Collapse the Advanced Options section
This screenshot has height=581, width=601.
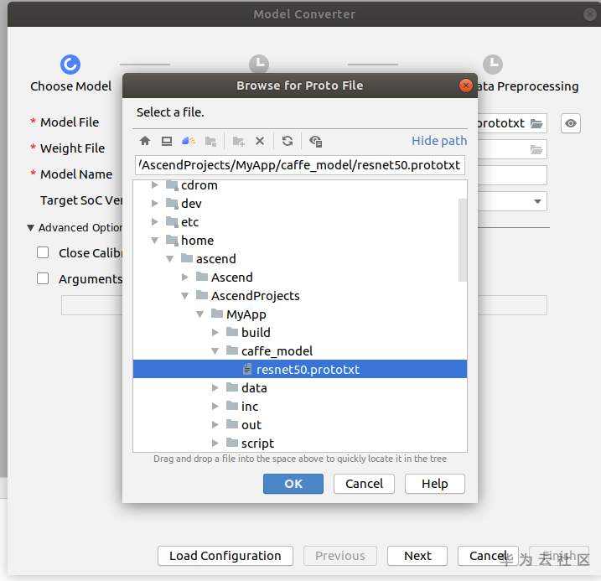pyautogui.click(x=31, y=228)
